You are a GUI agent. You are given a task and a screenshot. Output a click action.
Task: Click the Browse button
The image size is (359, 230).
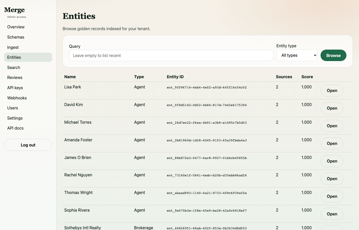pyautogui.click(x=333, y=55)
